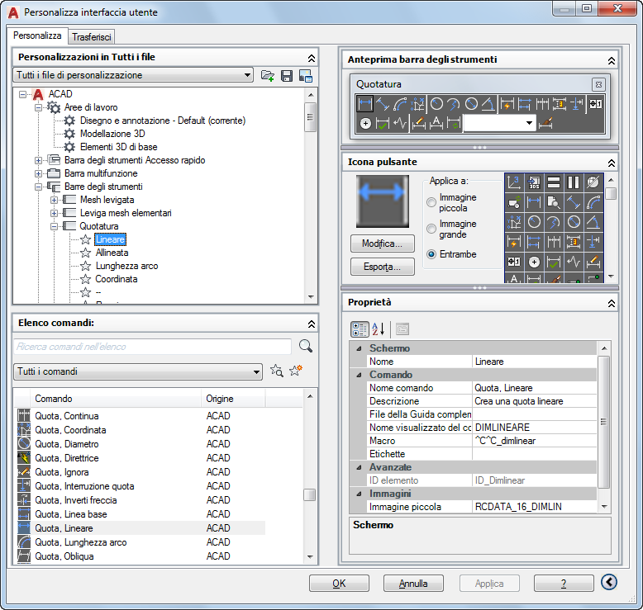
Task: Choose Immagine piccola radio button
Action: (x=431, y=202)
